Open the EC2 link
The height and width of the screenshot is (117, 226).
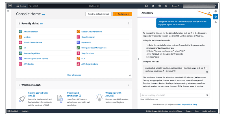(x=83, y=59)
